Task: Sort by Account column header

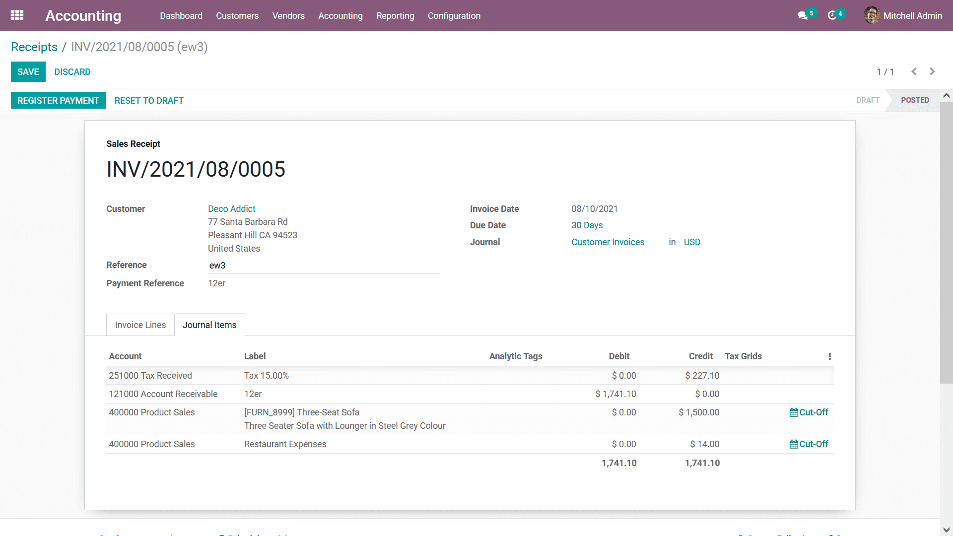Action: tap(125, 356)
